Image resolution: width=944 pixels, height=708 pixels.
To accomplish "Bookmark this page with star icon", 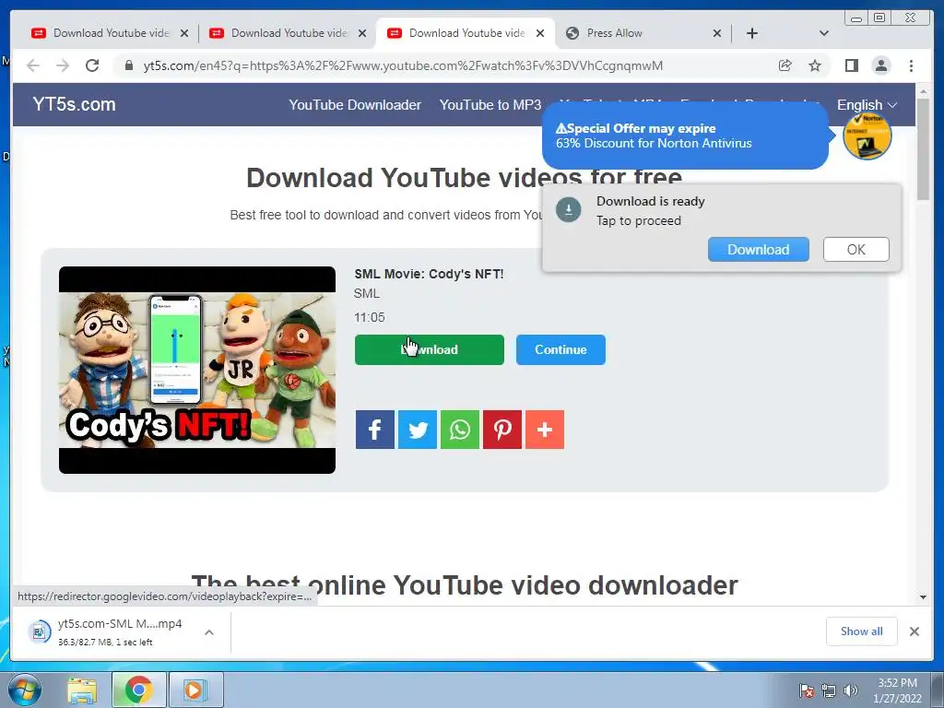I will coord(815,65).
